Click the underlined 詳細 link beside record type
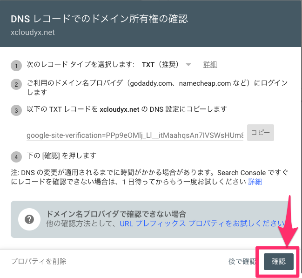The image size is (302, 278). (x=210, y=65)
